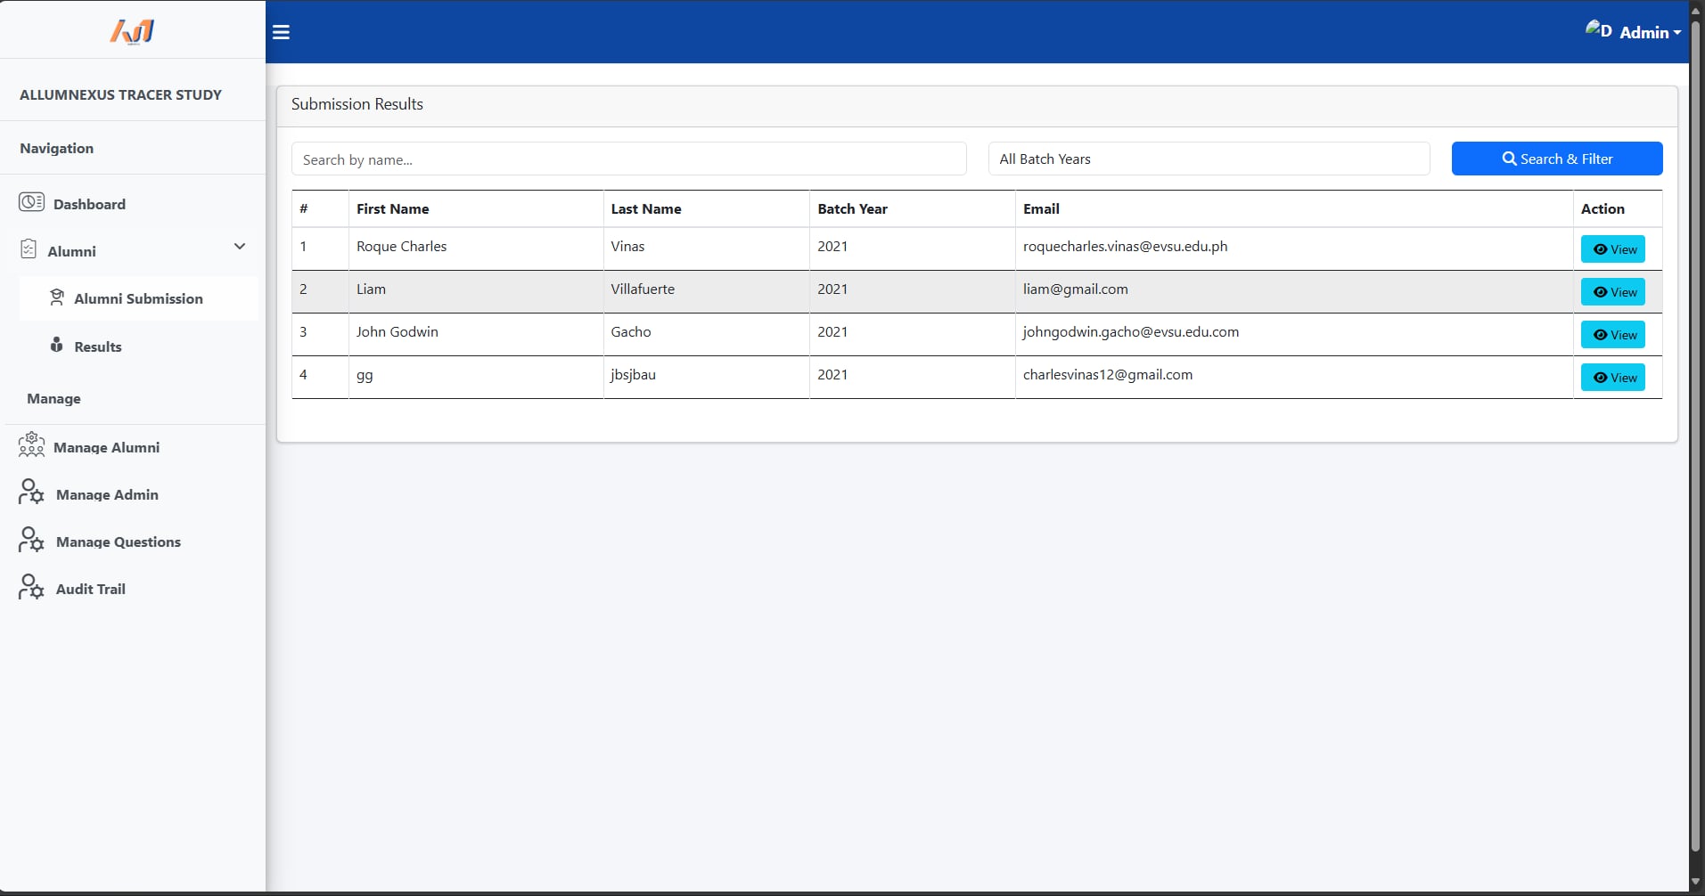This screenshot has width=1705, height=896.
Task: Click the Manage Questions icon
Action: (31, 540)
